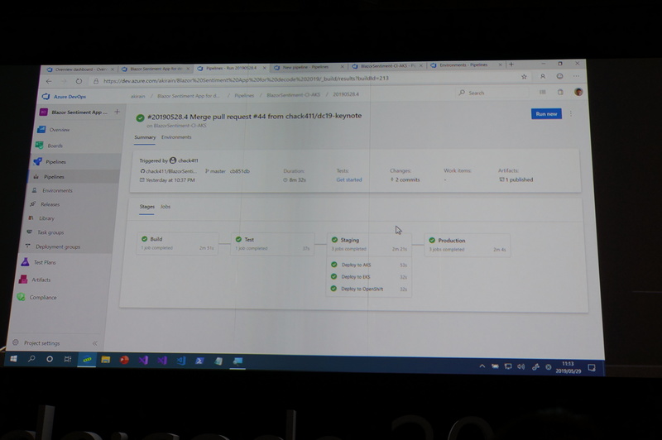Click the master branch link
The width and height of the screenshot is (662, 440).
tap(215, 171)
